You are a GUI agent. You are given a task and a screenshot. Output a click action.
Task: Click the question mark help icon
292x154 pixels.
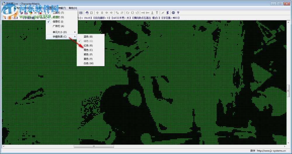(x=178, y=13)
